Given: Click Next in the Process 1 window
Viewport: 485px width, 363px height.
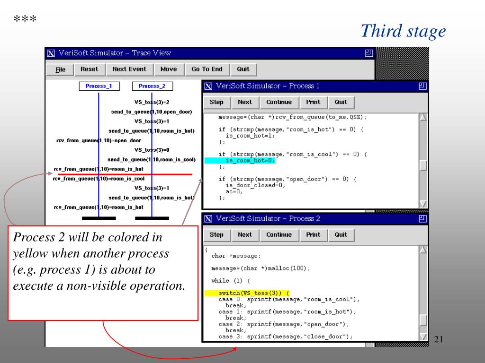Looking at the screenshot, I should (245, 102).
